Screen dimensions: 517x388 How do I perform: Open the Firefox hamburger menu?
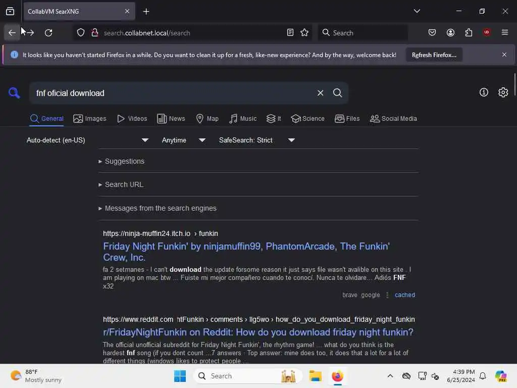[x=505, y=32]
